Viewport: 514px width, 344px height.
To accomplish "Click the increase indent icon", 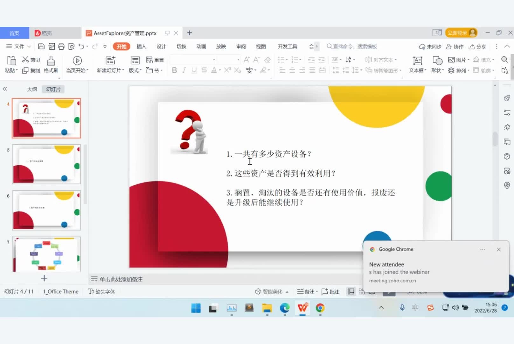I will (x=322, y=60).
